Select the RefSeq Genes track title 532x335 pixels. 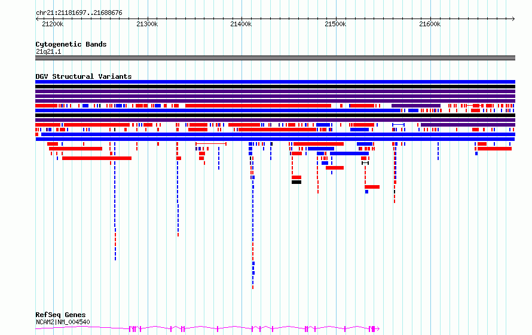pos(61,315)
